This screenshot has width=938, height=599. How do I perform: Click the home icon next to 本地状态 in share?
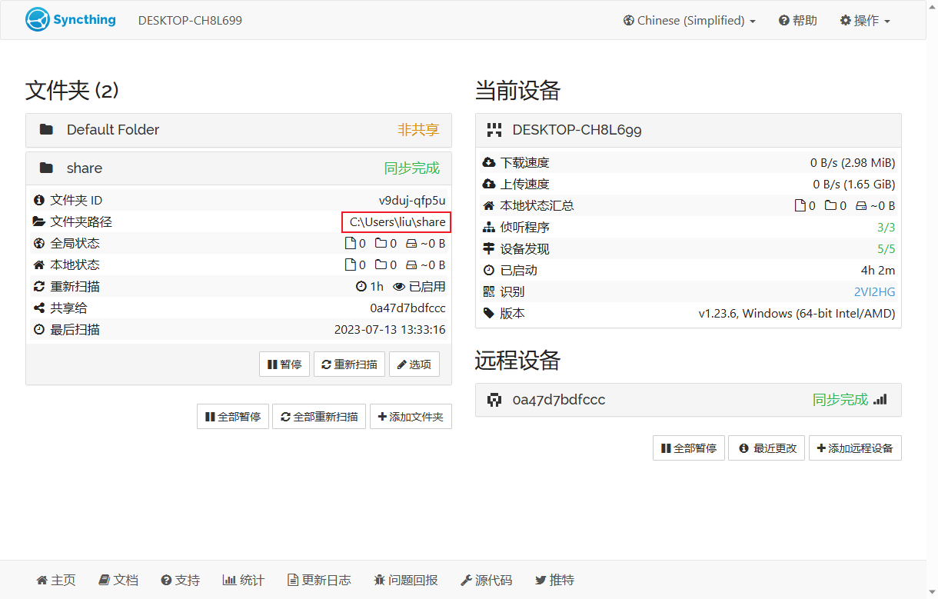point(39,265)
